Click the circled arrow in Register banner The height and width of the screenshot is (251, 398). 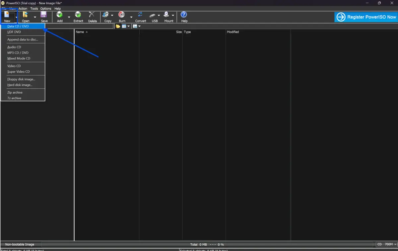[x=341, y=17]
